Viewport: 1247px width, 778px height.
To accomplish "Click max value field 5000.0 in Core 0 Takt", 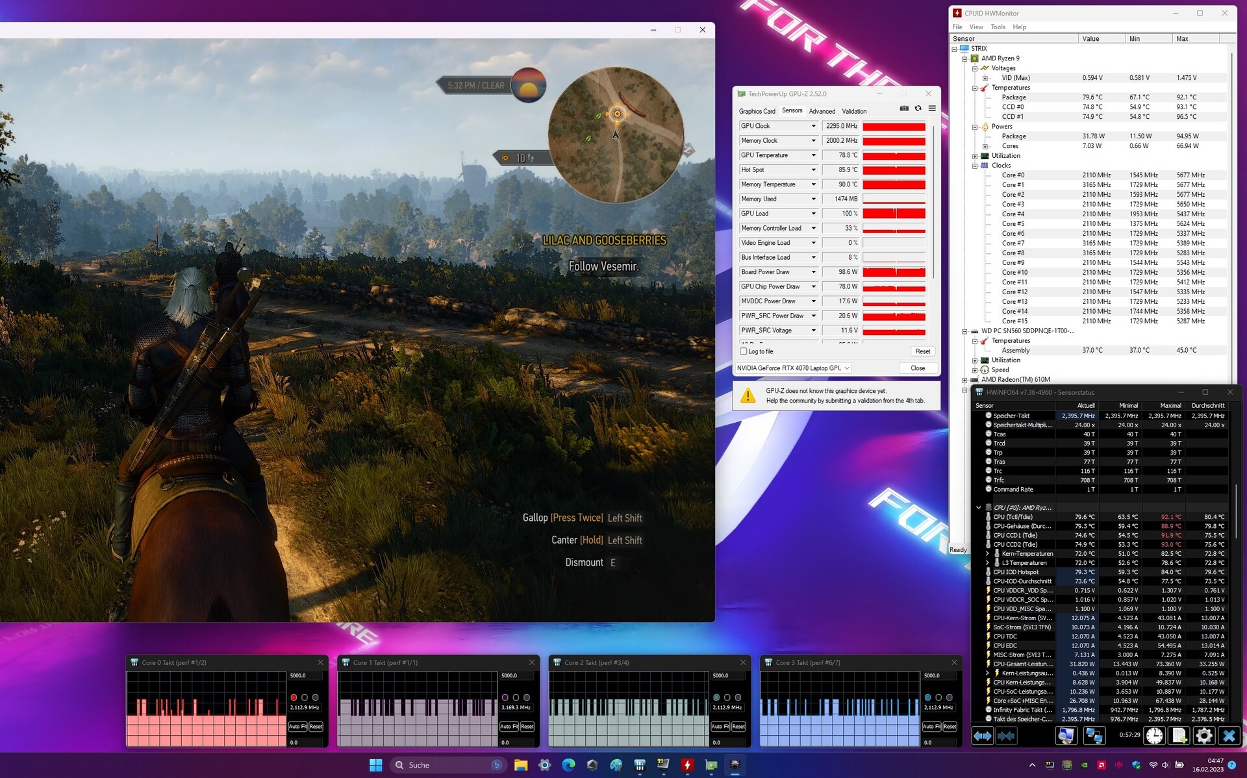I will (305, 676).
